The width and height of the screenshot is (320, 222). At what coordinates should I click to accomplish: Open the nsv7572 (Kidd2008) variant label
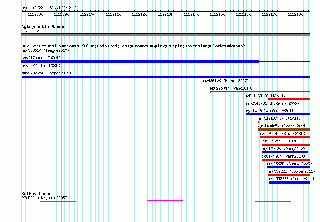coord(41,65)
